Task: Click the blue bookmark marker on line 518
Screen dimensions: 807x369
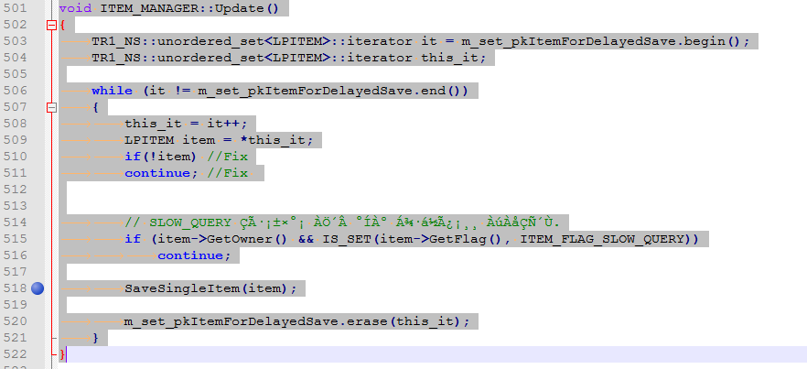Action: (x=38, y=288)
